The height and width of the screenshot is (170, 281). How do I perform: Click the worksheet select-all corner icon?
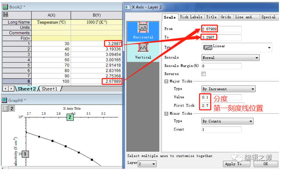(6, 14)
